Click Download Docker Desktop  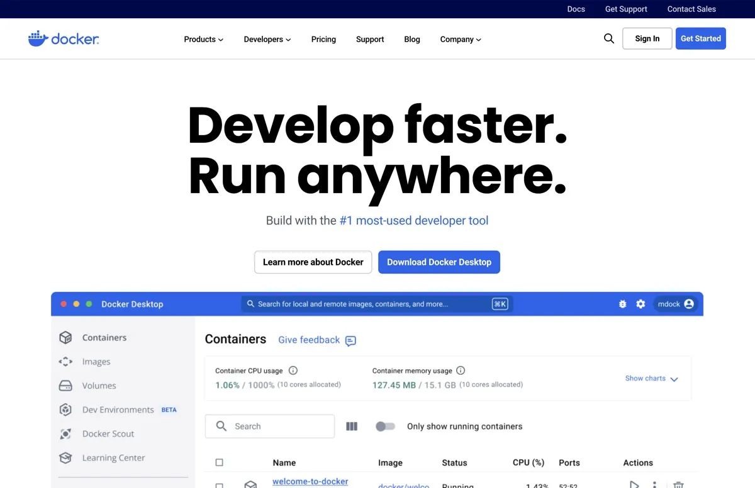439,262
